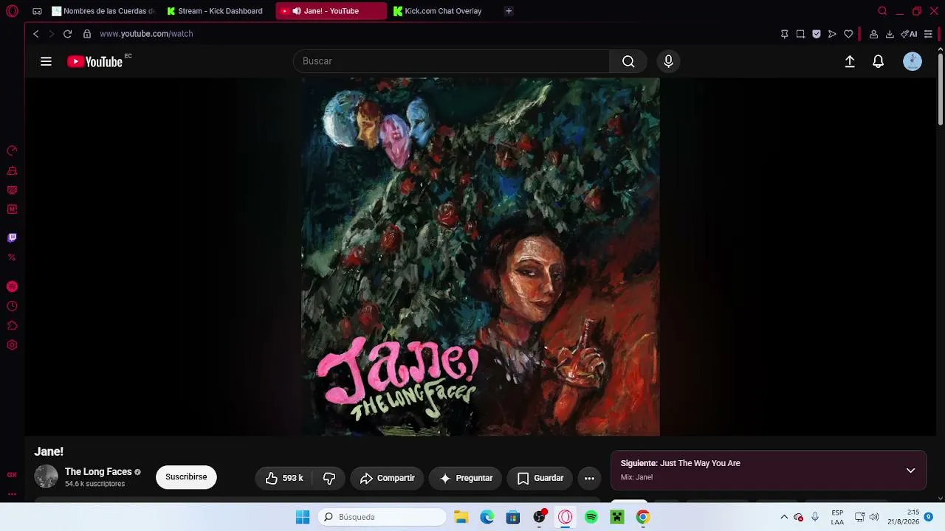Screen dimensions: 945x531
Task: Switch to Kick.com Chat Overlay tab
Action: [443, 11]
